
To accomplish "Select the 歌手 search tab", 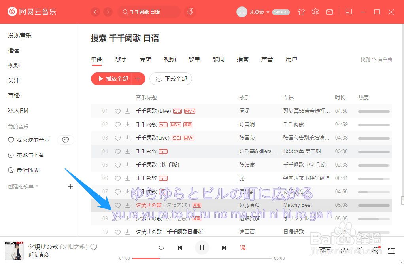I will [x=121, y=59].
